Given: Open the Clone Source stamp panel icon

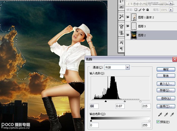Looking at the screenshot, I should pos(121,33).
